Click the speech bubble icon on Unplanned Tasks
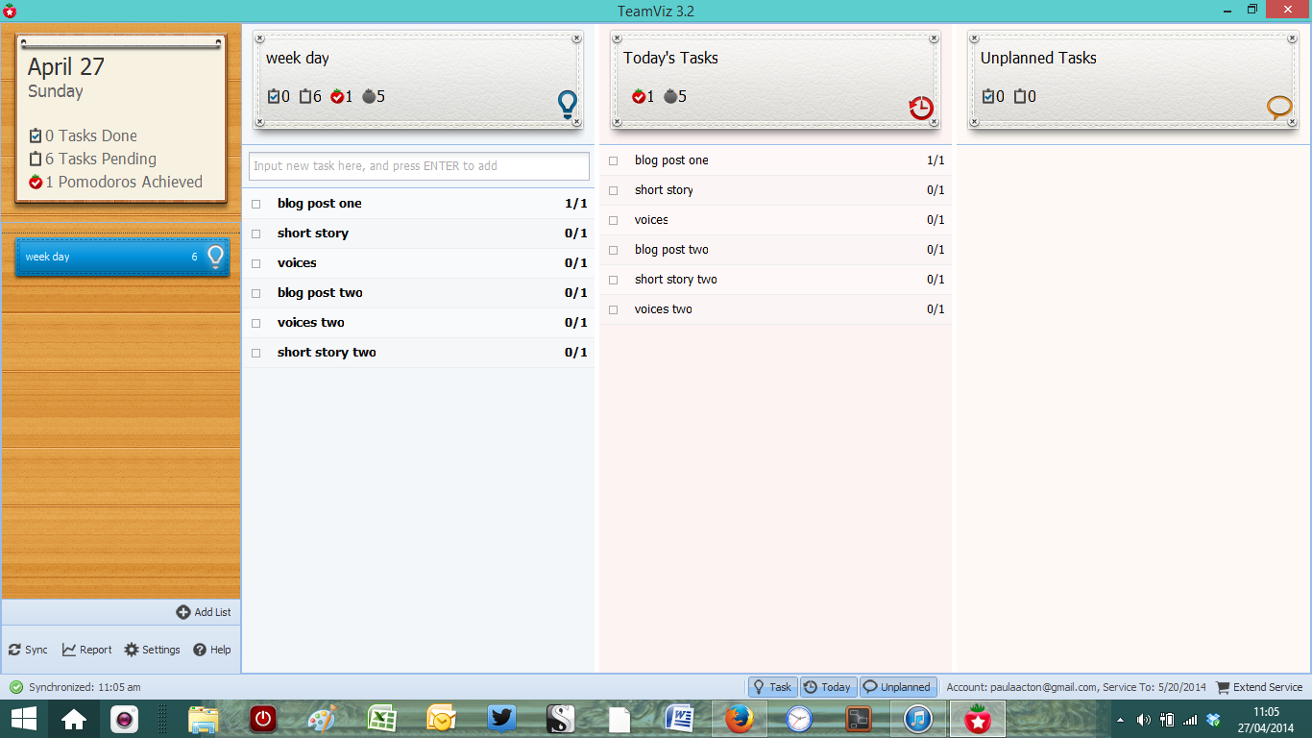 [x=1279, y=107]
